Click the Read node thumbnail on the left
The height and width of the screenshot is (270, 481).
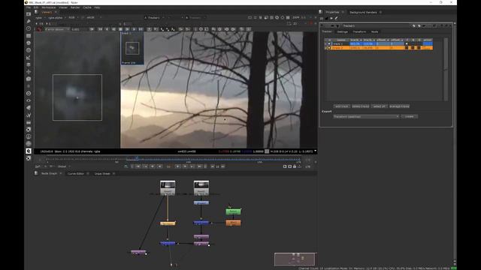tap(168, 187)
